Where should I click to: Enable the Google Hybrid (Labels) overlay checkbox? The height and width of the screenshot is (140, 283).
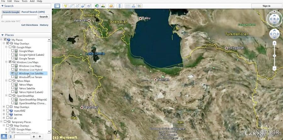(13, 54)
